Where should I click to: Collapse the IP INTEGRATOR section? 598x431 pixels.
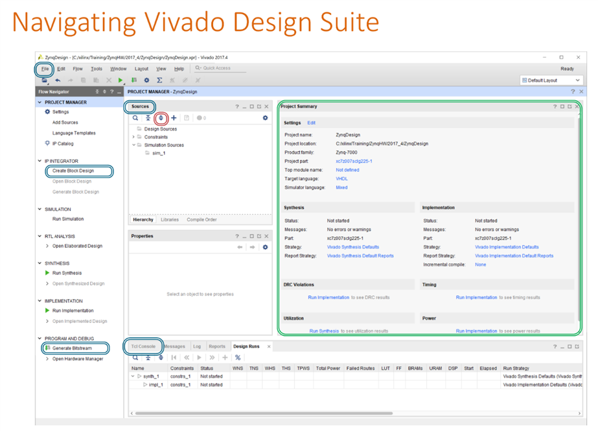point(40,161)
